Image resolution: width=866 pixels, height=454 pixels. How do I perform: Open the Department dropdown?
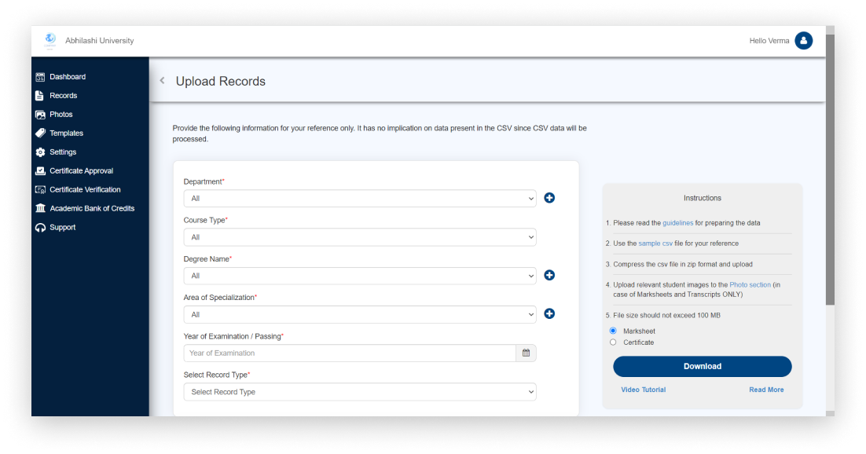click(359, 198)
